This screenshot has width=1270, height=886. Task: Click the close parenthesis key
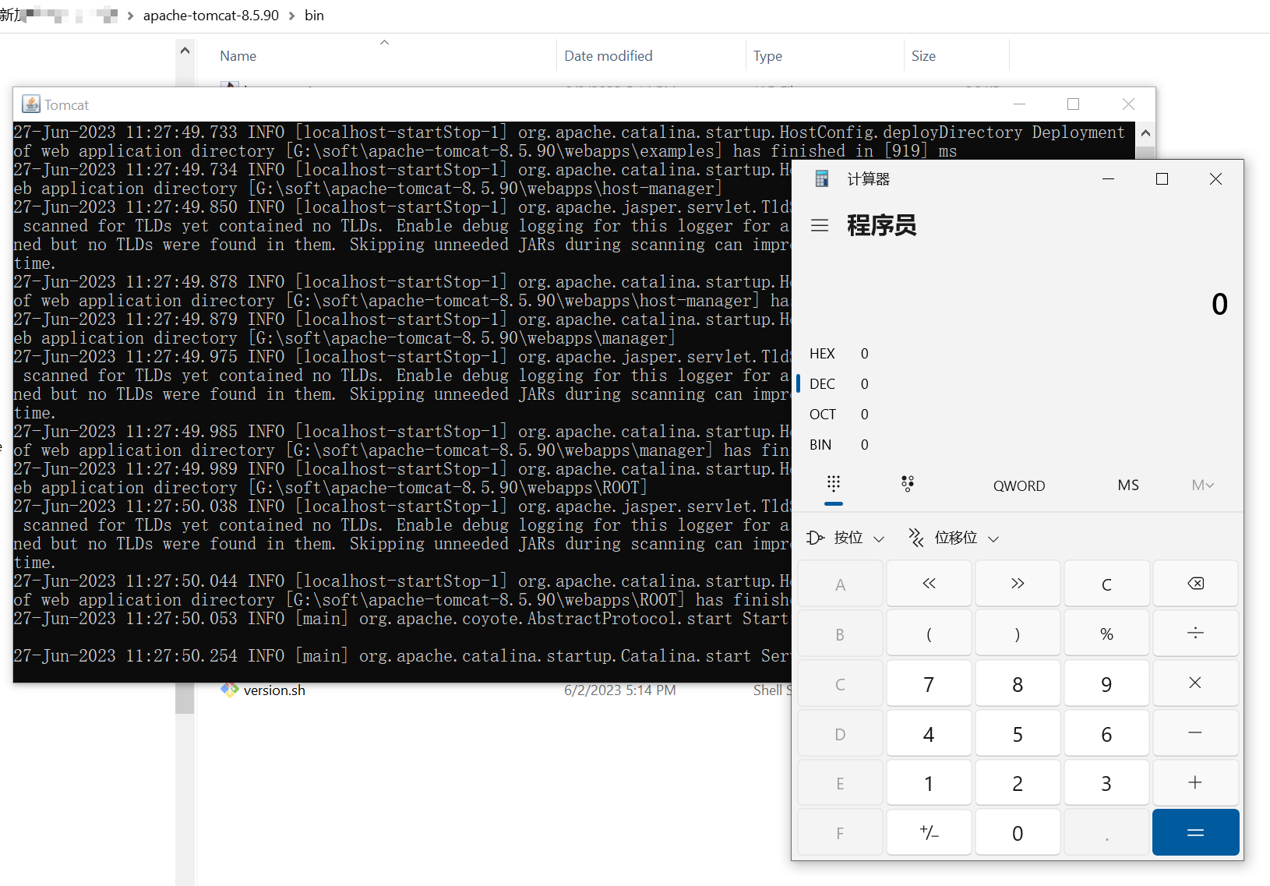coord(1018,634)
